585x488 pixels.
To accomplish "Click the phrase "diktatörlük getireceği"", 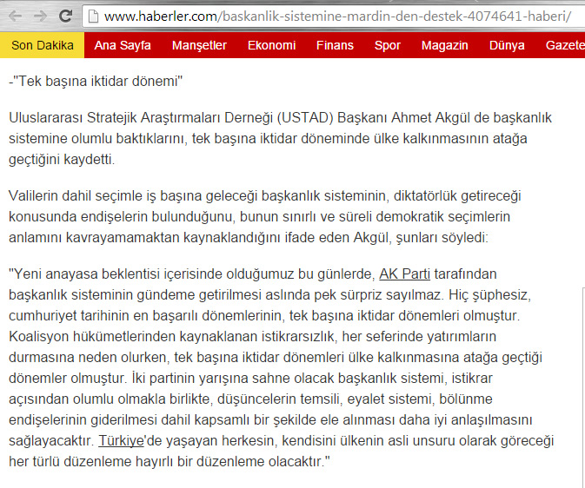I will point(457,195).
